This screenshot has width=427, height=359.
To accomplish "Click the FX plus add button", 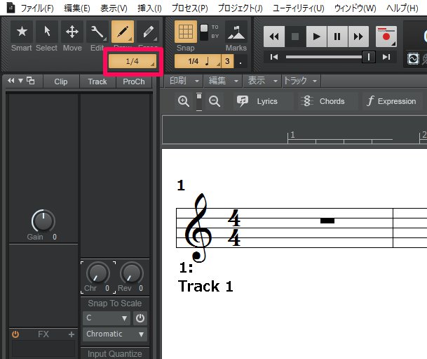I will (x=72, y=334).
